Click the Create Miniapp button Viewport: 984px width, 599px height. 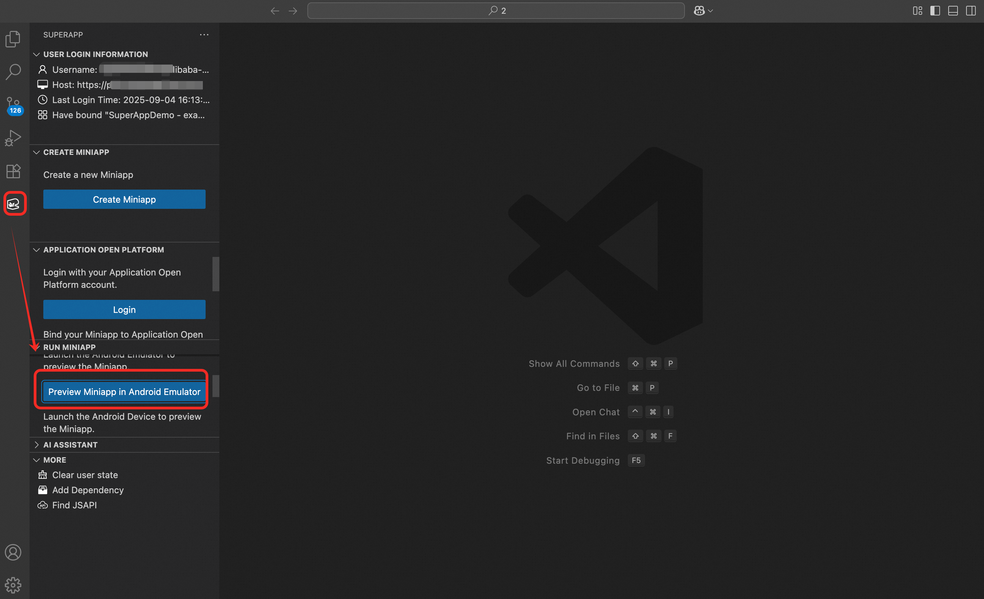[x=124, y=199]
